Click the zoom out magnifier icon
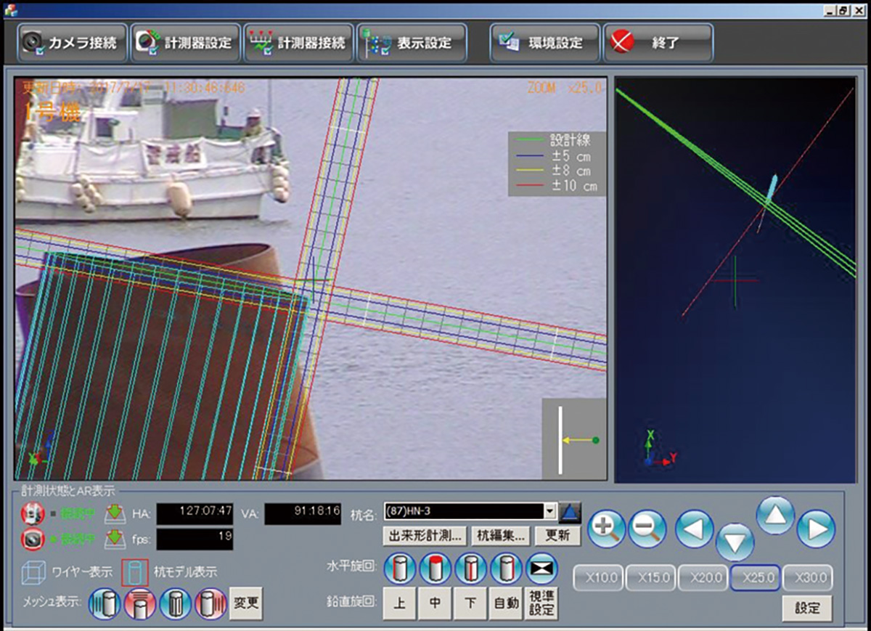Viewport: 871px width, 631px height. point(647,529)
